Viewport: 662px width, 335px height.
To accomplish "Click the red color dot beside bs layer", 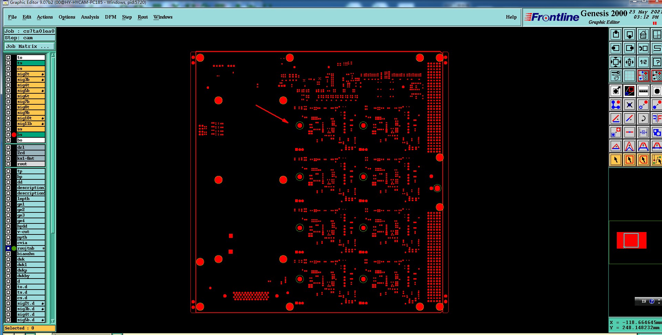I will click(x=14, y=135).
